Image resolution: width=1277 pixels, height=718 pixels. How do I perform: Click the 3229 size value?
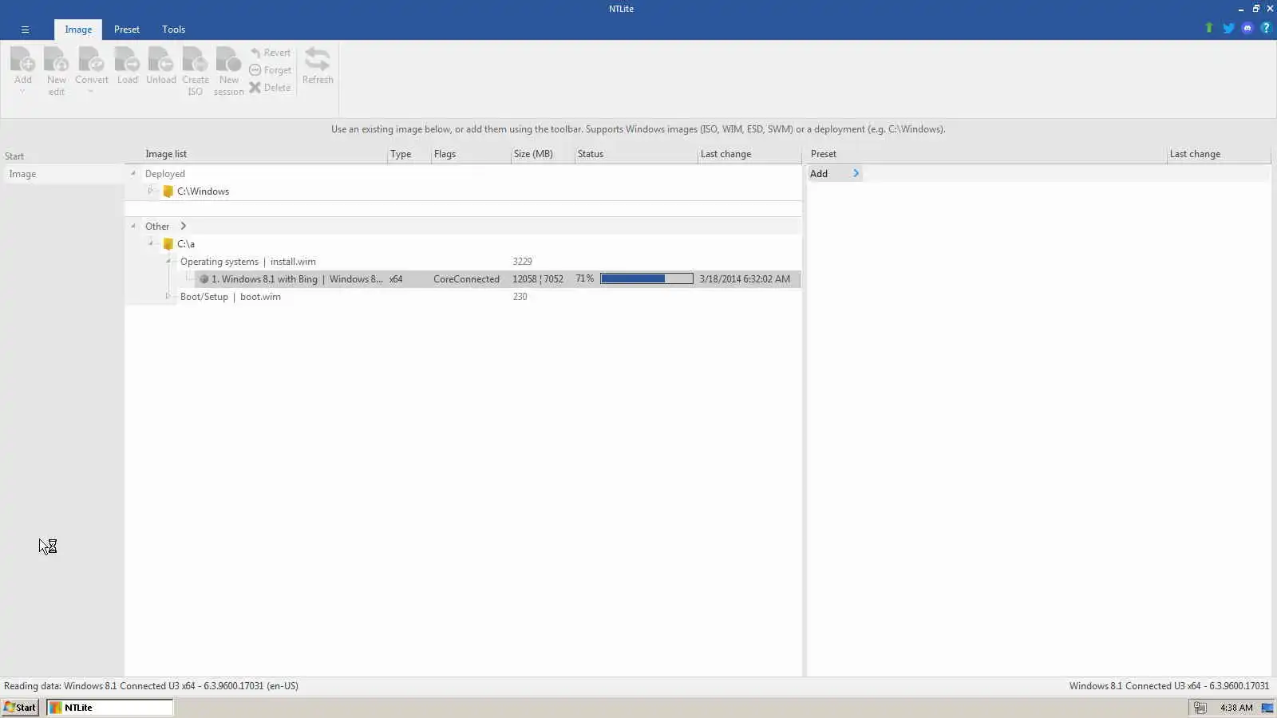(522, 262)
